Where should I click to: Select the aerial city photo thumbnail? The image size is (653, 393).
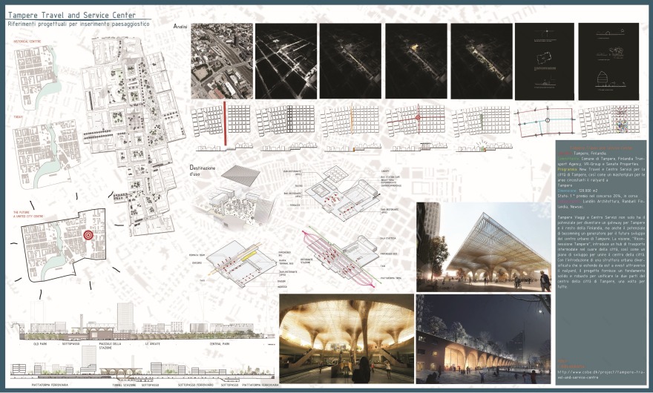coord(220,61)
